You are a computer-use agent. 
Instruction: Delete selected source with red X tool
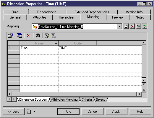coord(29,36)
